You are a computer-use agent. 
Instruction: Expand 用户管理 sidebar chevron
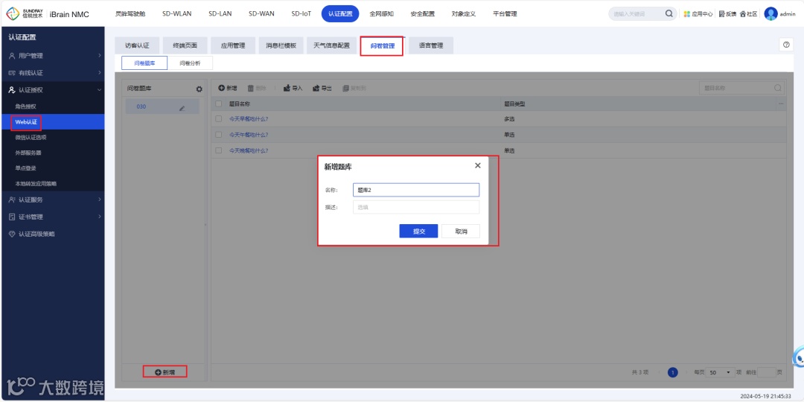(100, 56)
